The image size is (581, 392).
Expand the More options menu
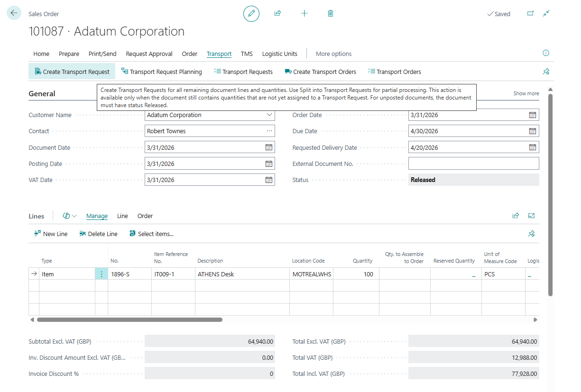tap(333, 54)
